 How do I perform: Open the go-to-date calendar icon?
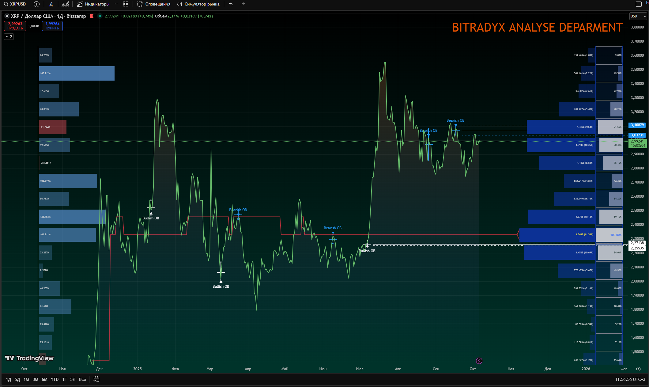coord(96,379)
